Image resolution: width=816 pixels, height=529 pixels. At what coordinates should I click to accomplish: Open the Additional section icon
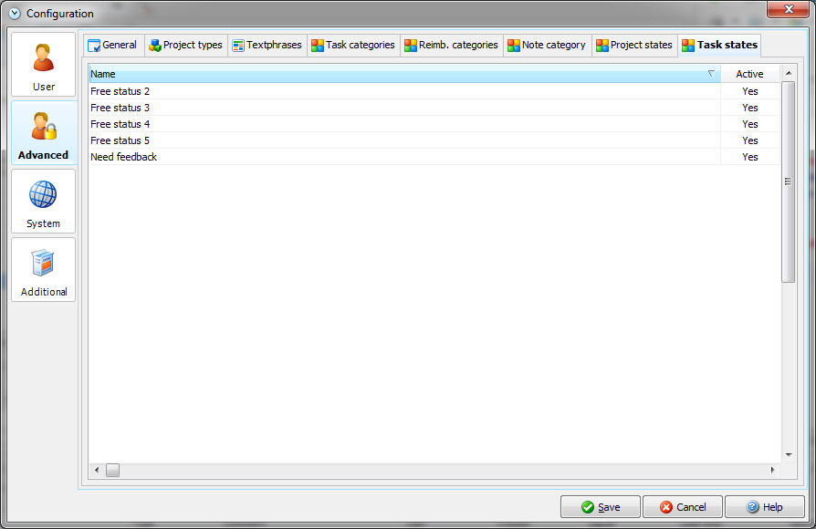click(43, 263)
